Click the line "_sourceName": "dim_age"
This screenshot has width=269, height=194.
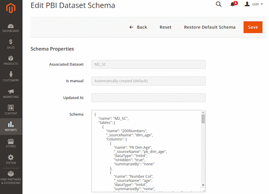click(130, 135)
